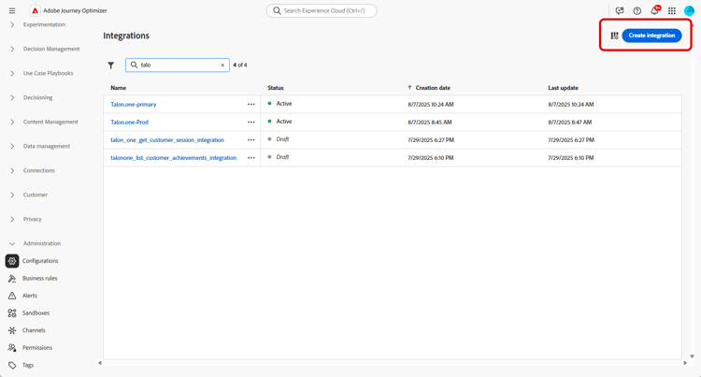Expand the Data management section
The width and height of the screenshot is (701, 377).
click(12, 146)
